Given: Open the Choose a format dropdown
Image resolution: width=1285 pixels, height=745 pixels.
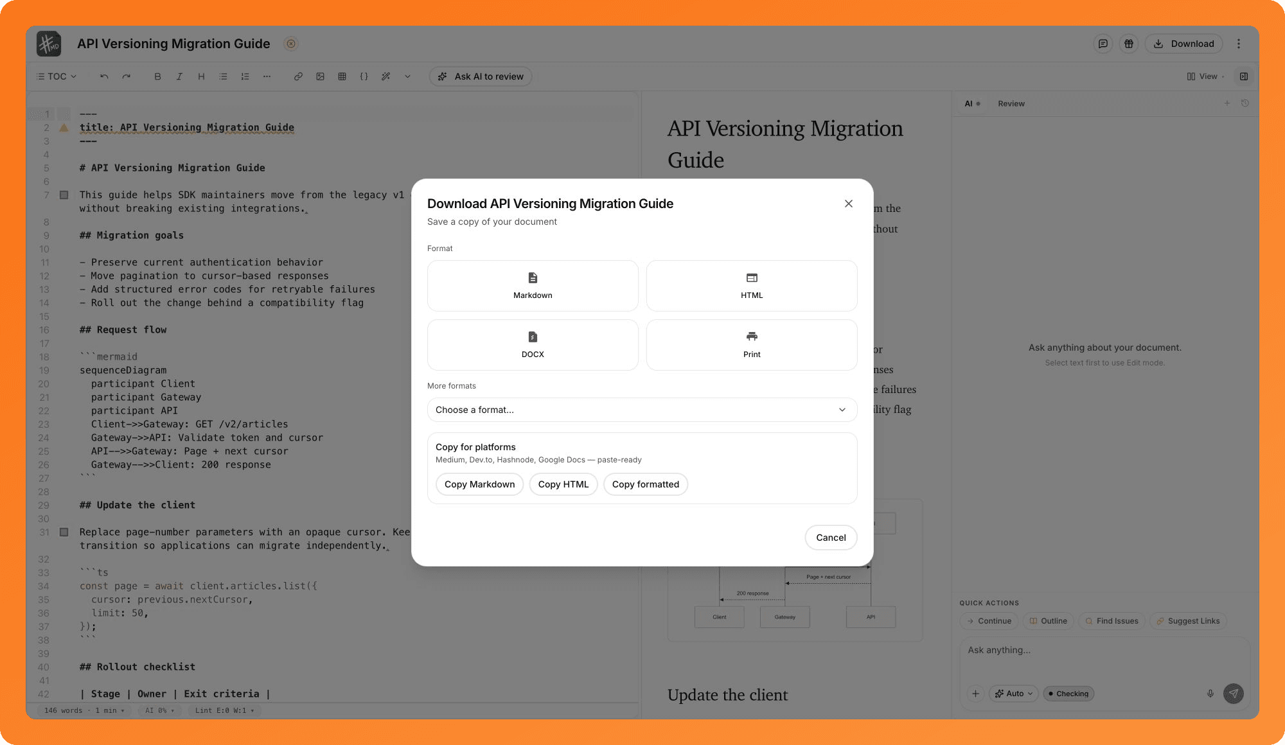Looking at the screenshot, I should (x=642, y=410).
